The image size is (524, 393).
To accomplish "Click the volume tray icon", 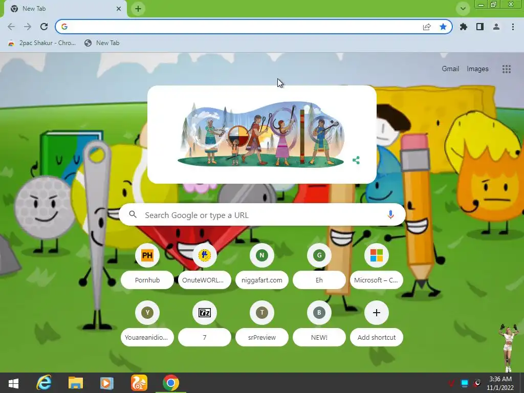I will click(477, 383).
